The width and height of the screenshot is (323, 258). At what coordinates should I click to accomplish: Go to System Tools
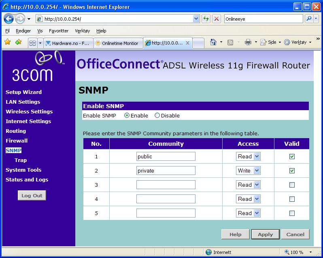[23, 170]
